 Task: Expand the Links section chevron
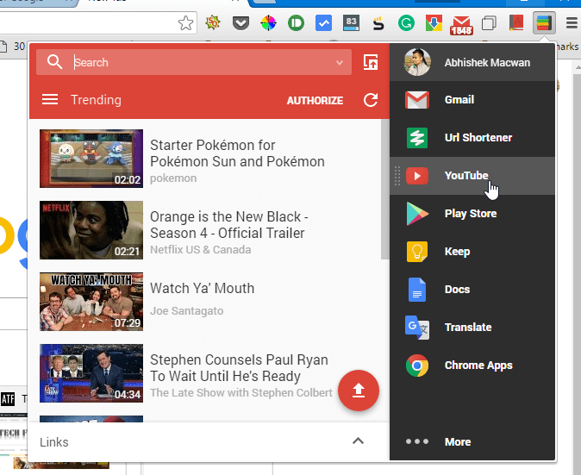(x=358, y=441)
